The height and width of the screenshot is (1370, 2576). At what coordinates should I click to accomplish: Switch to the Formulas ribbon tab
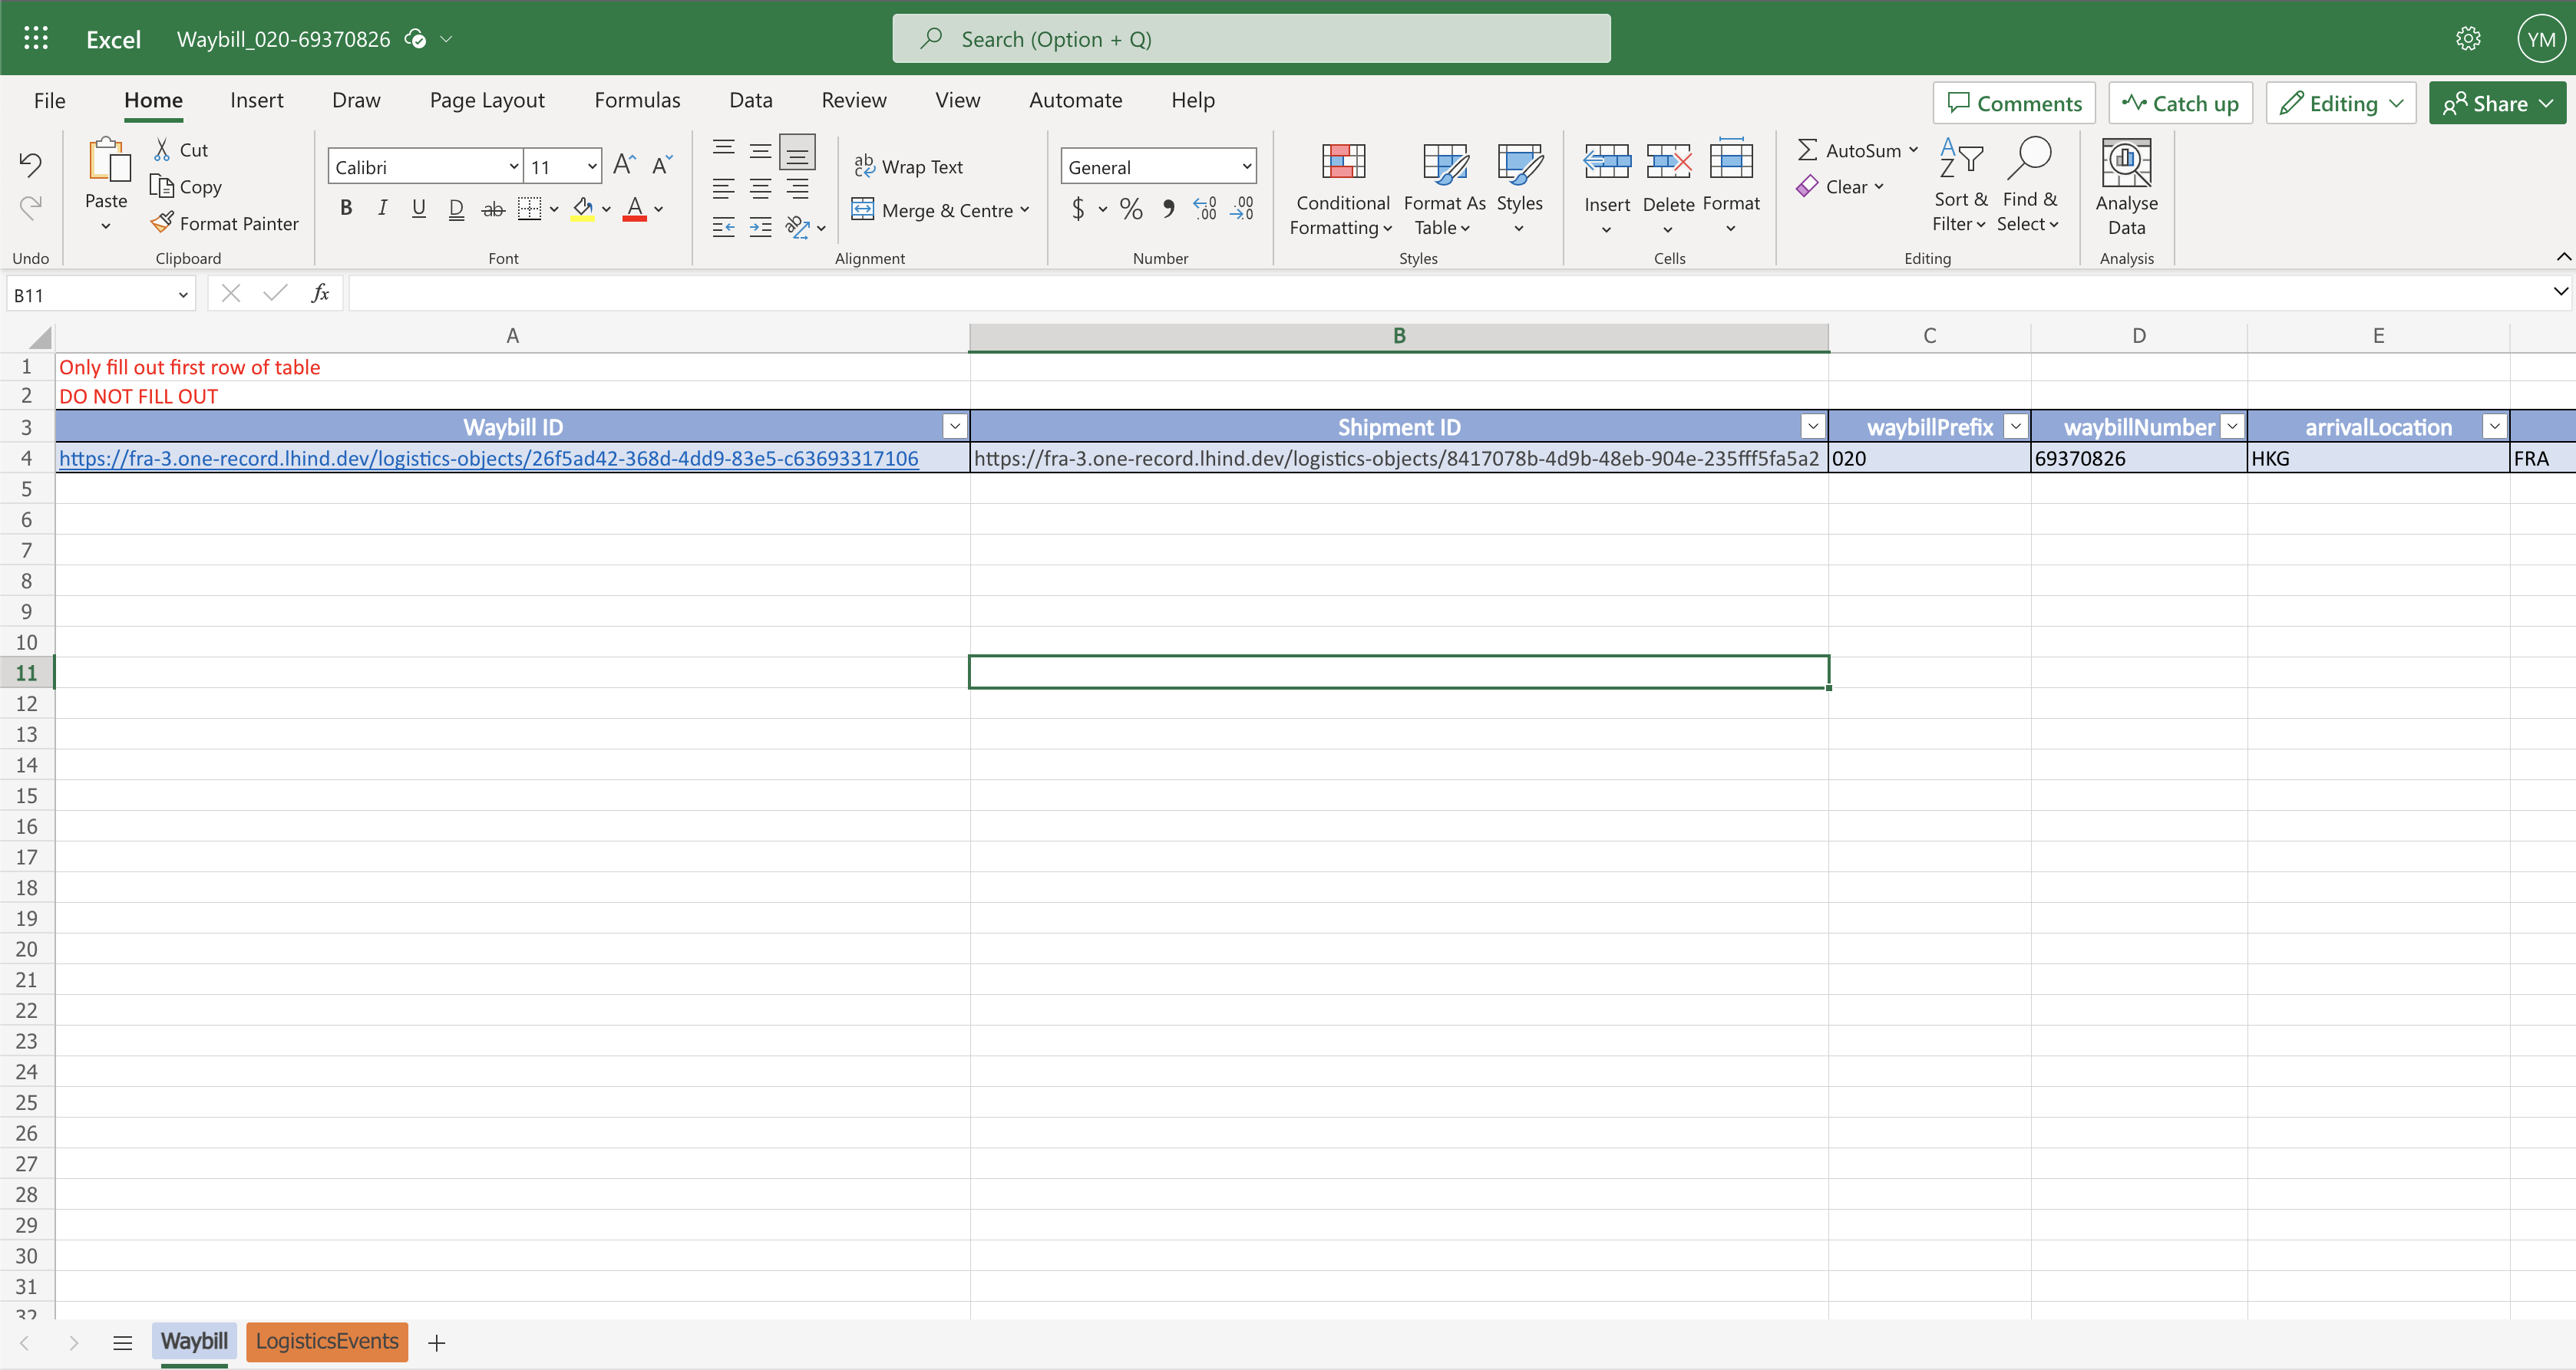tap(636, 100)
